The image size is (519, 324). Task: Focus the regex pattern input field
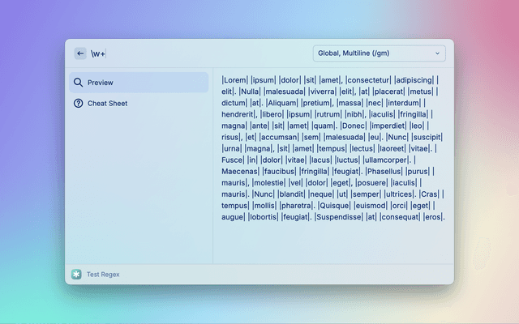pyautogui.click(x=203, y=53)
